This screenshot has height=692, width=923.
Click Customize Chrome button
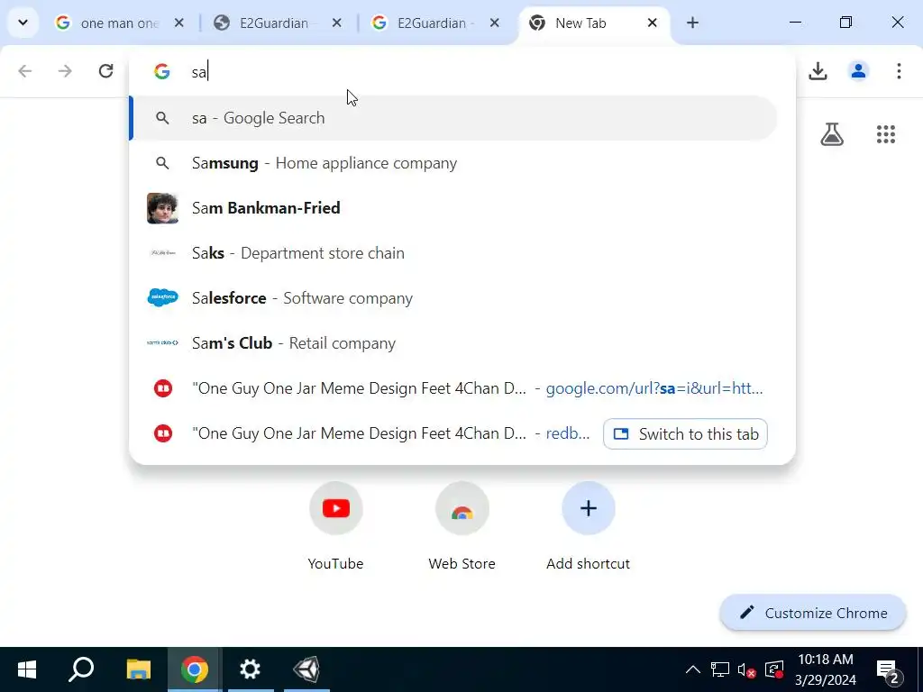coord(813,613)
